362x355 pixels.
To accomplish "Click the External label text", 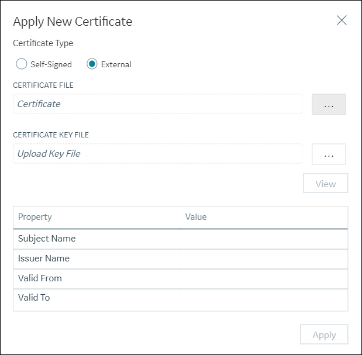I will (116, 64).
